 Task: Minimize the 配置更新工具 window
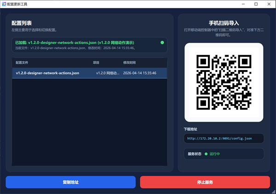[243, 4]
